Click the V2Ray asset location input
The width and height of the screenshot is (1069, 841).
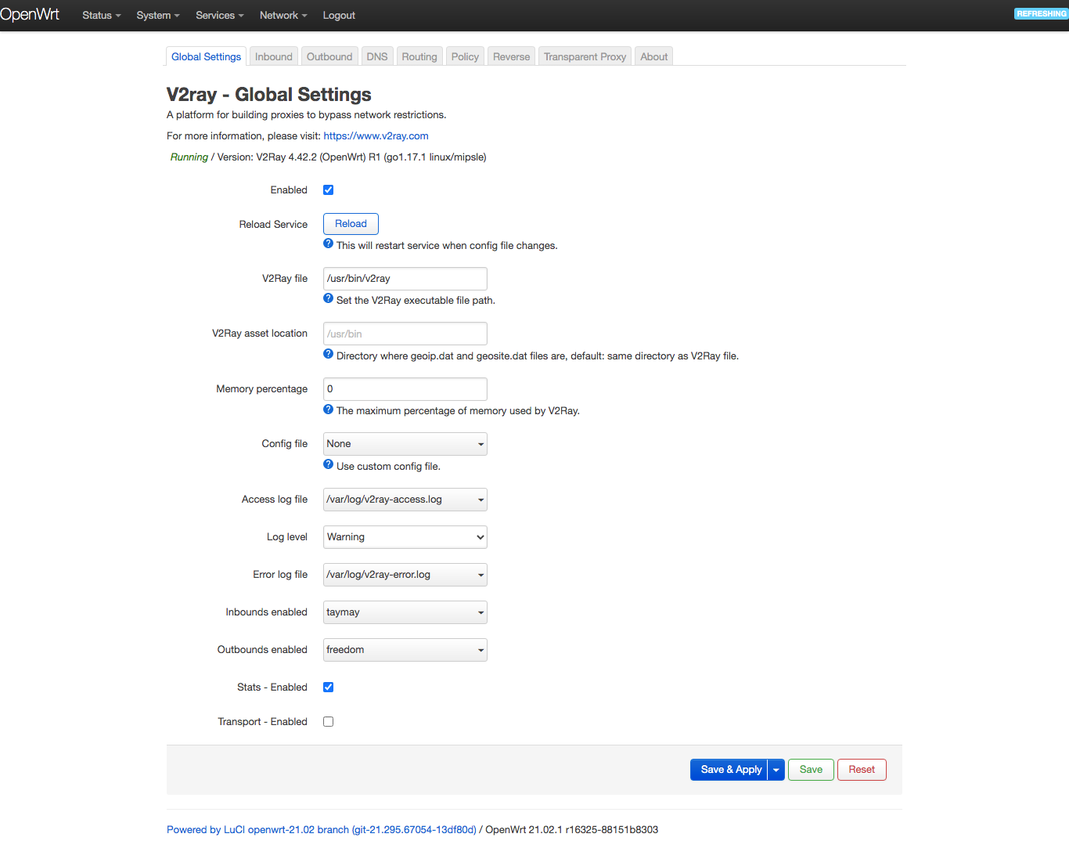[x=405, y=334]
